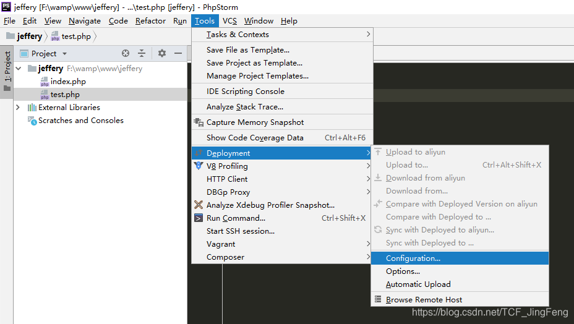Screen dimensions: 574x324
Task: Select Save Project as Template...
Action: point(282,62)
